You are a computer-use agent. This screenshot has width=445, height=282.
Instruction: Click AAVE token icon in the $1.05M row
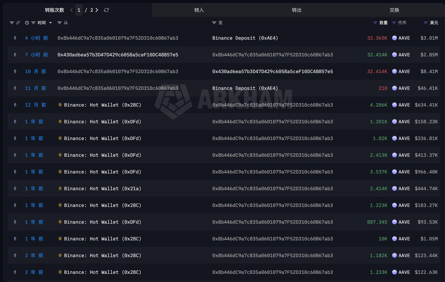(x=395, y=239)
